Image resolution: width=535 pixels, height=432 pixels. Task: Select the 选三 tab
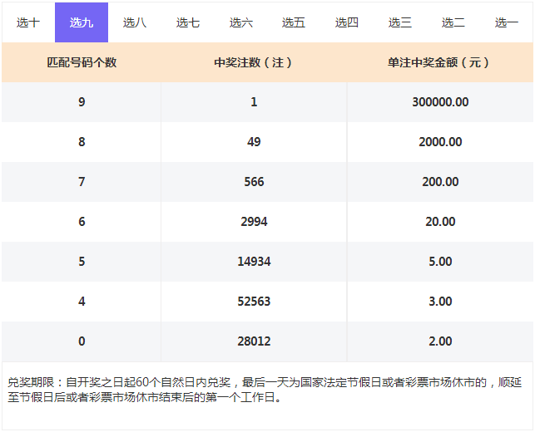[400, 22]
